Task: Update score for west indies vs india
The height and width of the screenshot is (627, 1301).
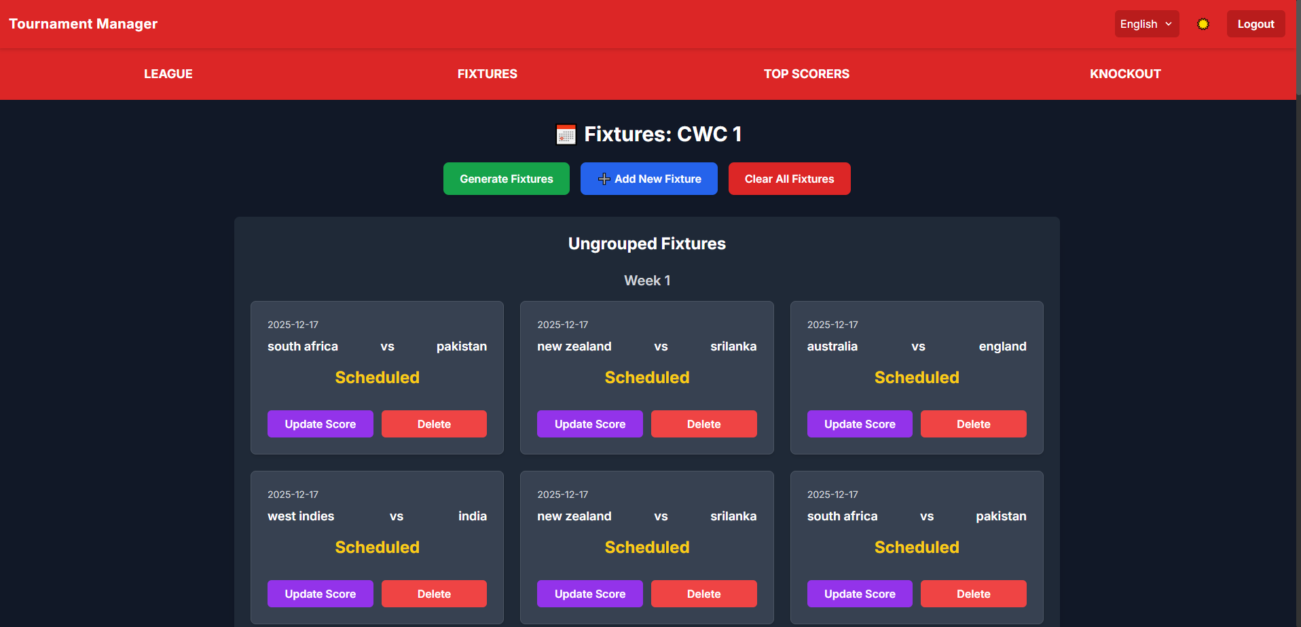Action: click(320, 594)
